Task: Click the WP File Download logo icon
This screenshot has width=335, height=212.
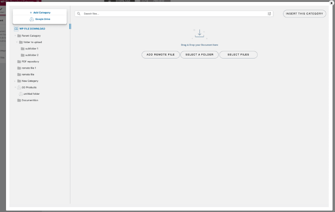Action: (16, 29)
